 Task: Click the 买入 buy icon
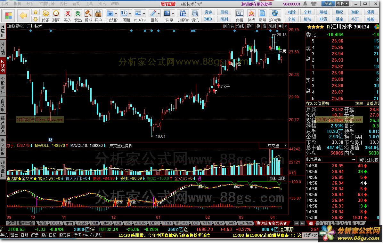68,16
